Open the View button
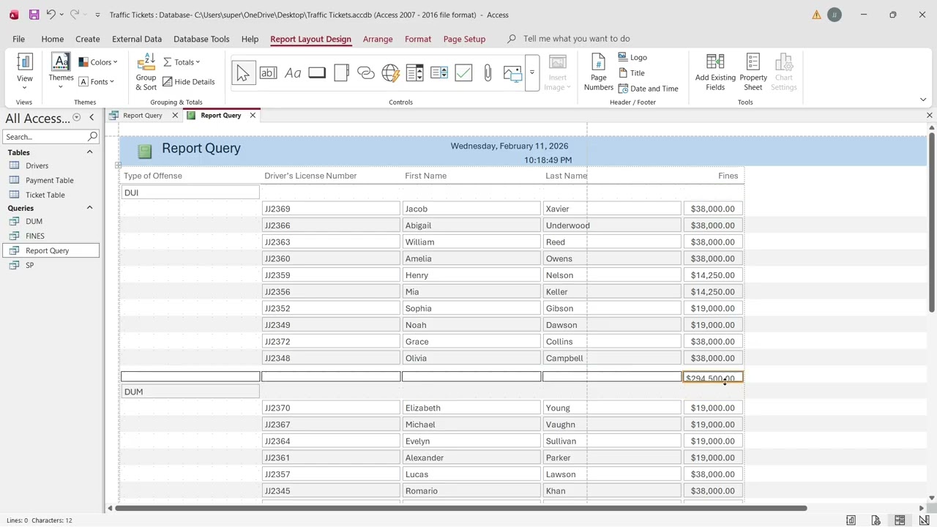The height and width of the screenshot is (527, 937). [24, 73]
